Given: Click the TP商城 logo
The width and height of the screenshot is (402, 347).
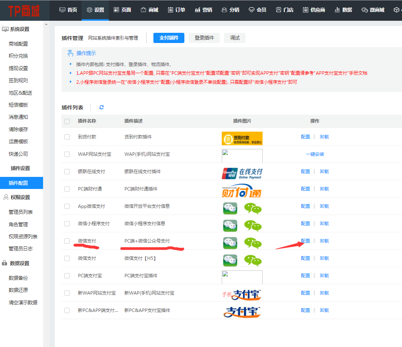Looking at the screenshot, I should (24, 11).
